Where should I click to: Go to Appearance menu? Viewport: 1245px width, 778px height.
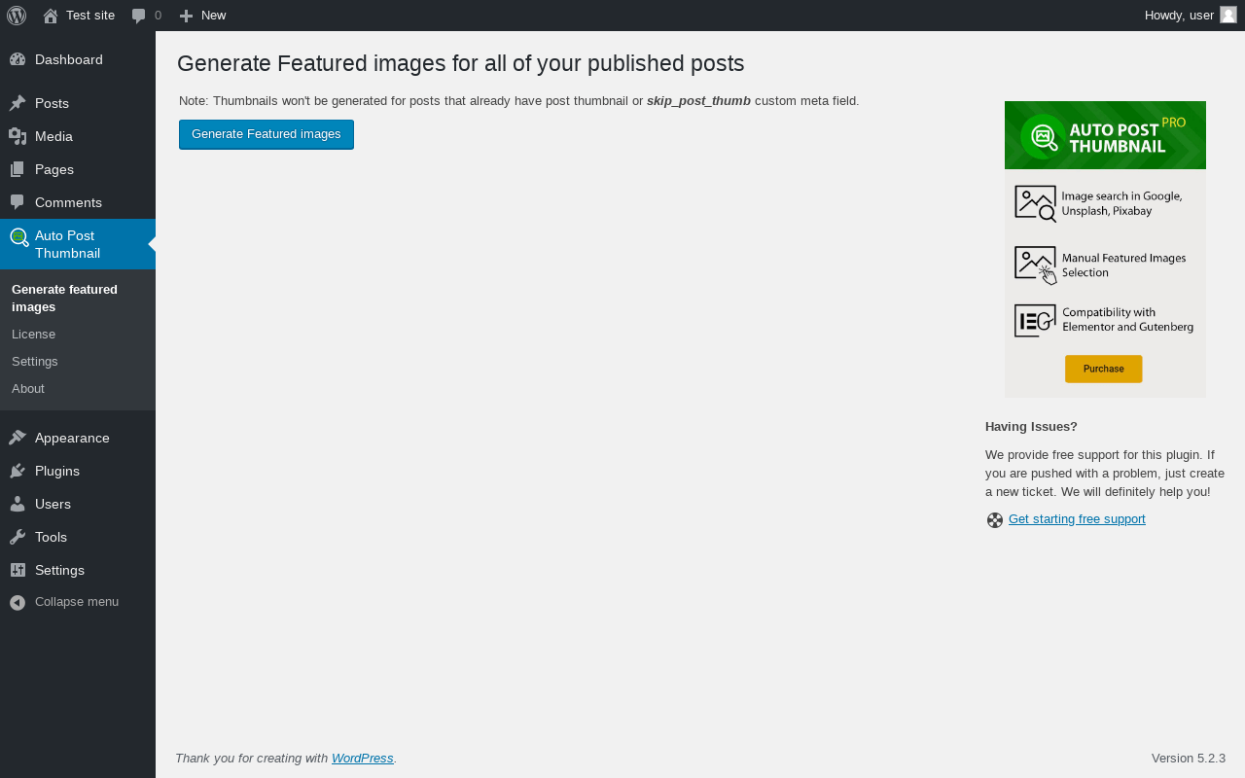pos(72,438)
